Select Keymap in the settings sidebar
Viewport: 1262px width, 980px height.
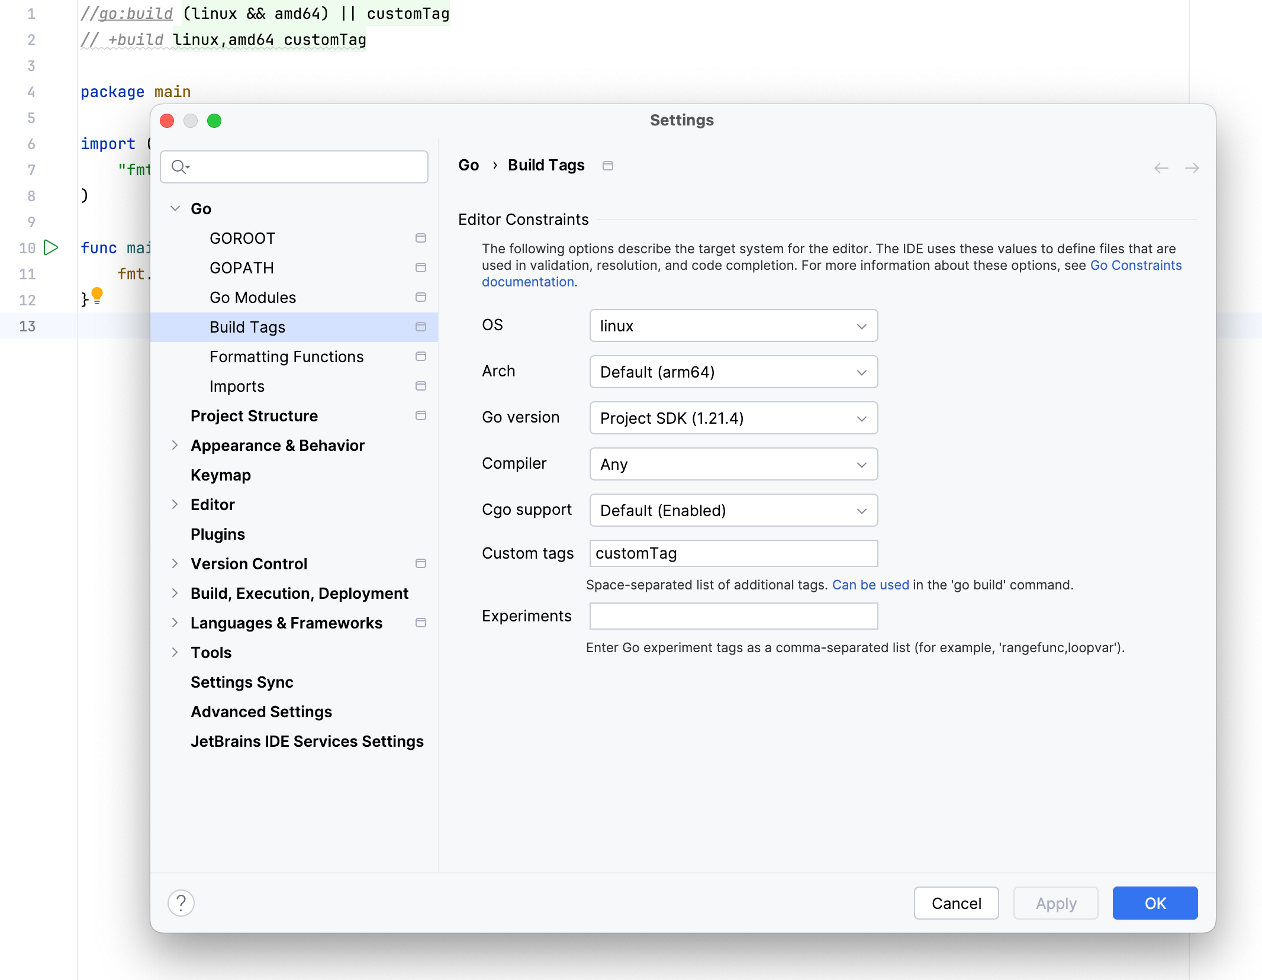[x=220, y=475]
